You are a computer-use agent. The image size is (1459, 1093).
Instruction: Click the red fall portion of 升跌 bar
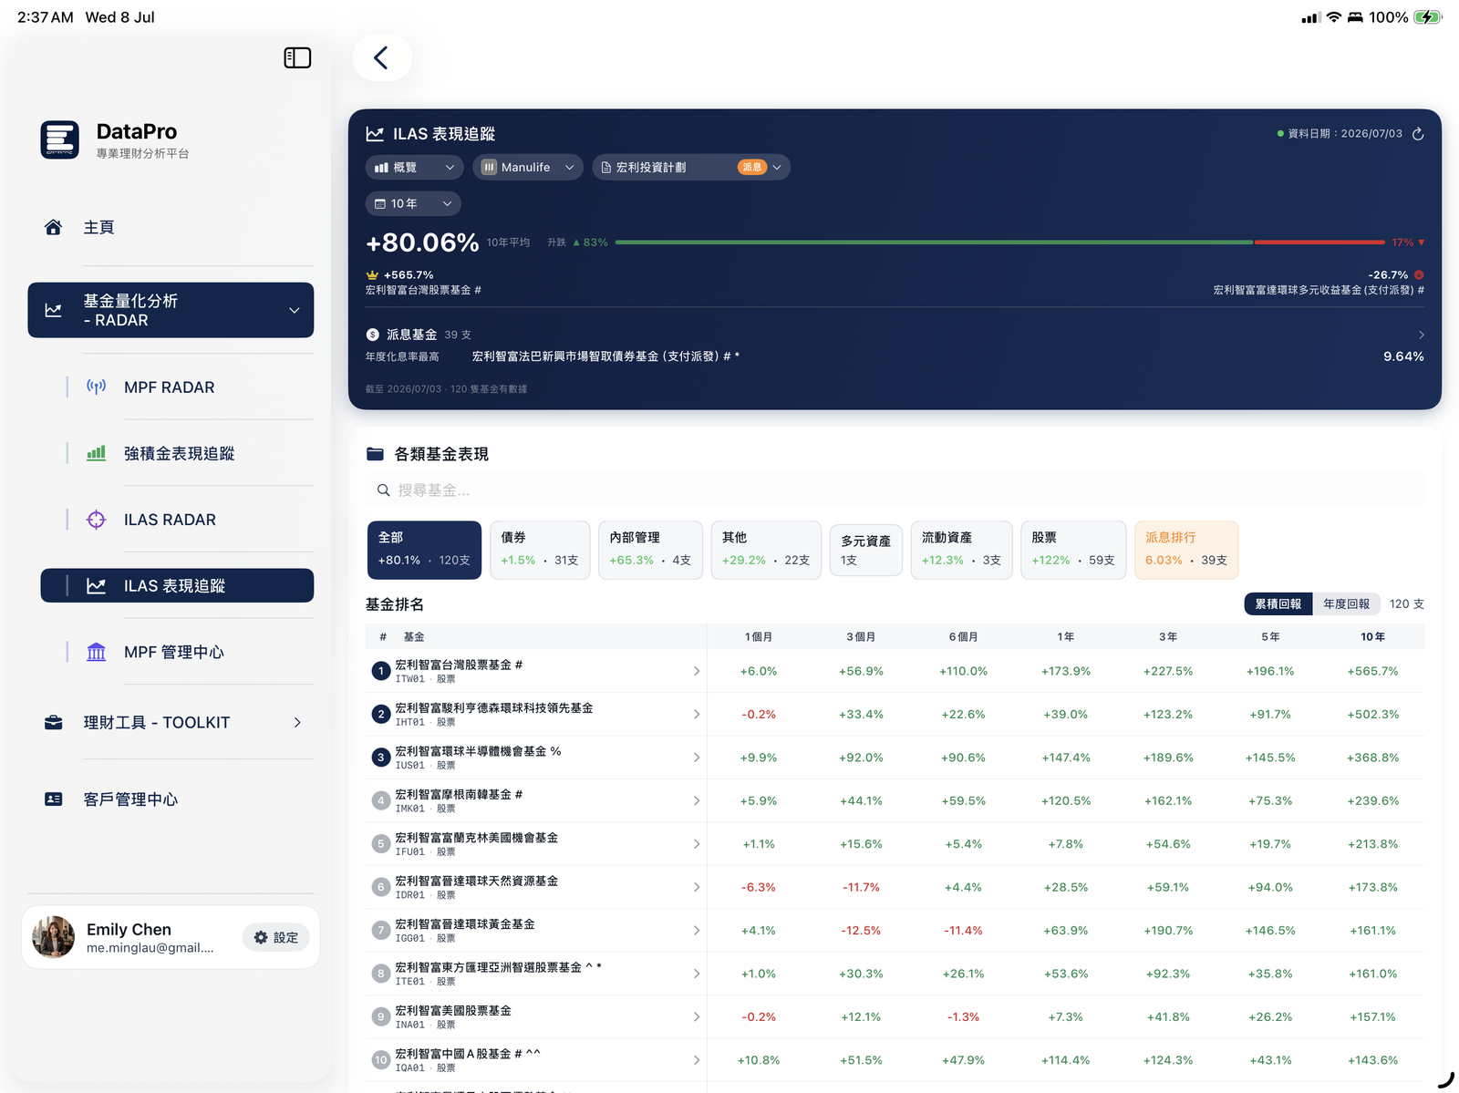[1319, 242]
